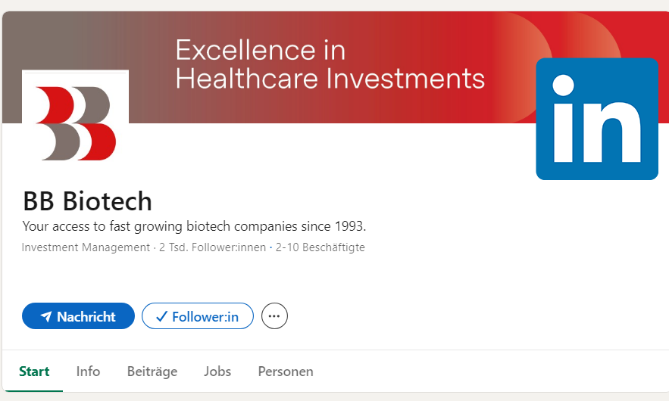The height and width of the screenshot is (401, 669).
Task: Click the tagline mentioning biotech companies since 1993
Action: [x=194, y=226]
